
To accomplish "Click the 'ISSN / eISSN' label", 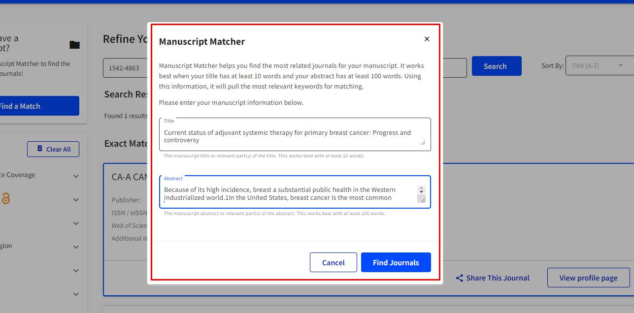I will (x=130, y=213).
